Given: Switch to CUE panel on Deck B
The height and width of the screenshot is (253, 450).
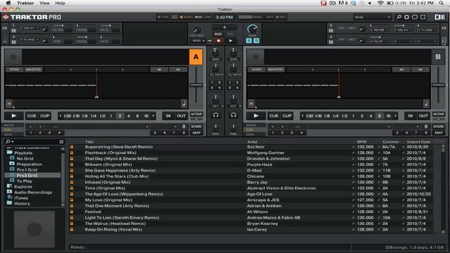Looking at the screenshot, I should [250, 130].
